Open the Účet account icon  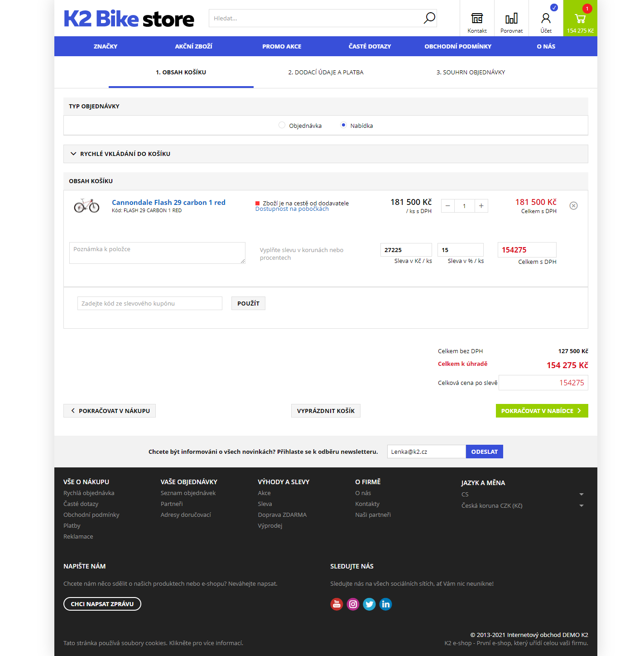tap(546, 18)
